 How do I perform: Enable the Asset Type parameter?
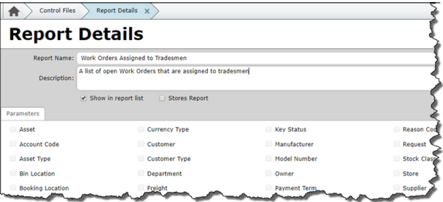click(x=13, y=159)
